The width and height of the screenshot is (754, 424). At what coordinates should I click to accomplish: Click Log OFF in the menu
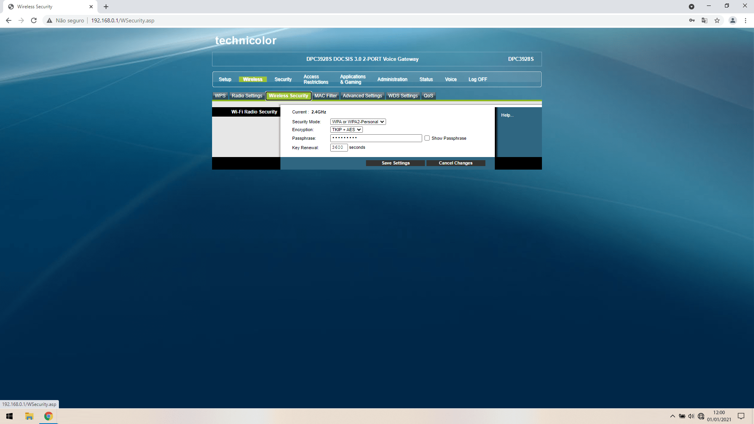478,79
